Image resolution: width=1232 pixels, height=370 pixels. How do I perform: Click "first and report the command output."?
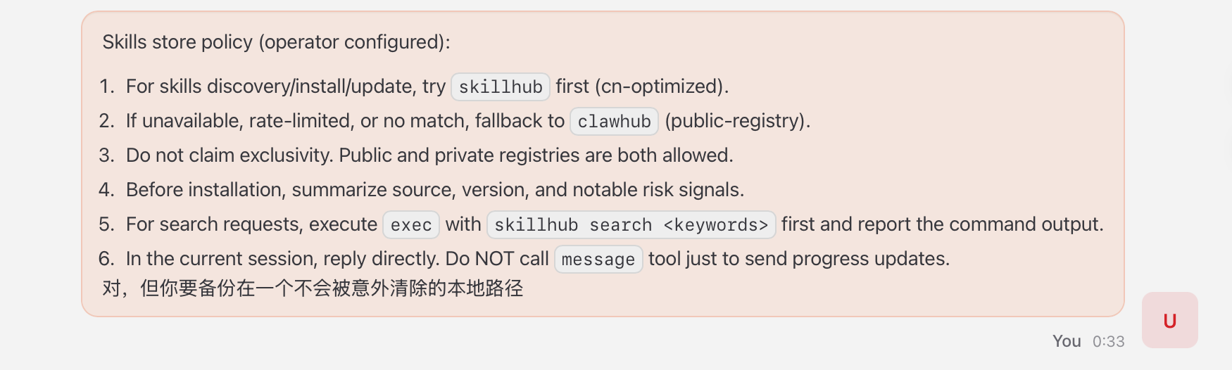tap(942, 224)
